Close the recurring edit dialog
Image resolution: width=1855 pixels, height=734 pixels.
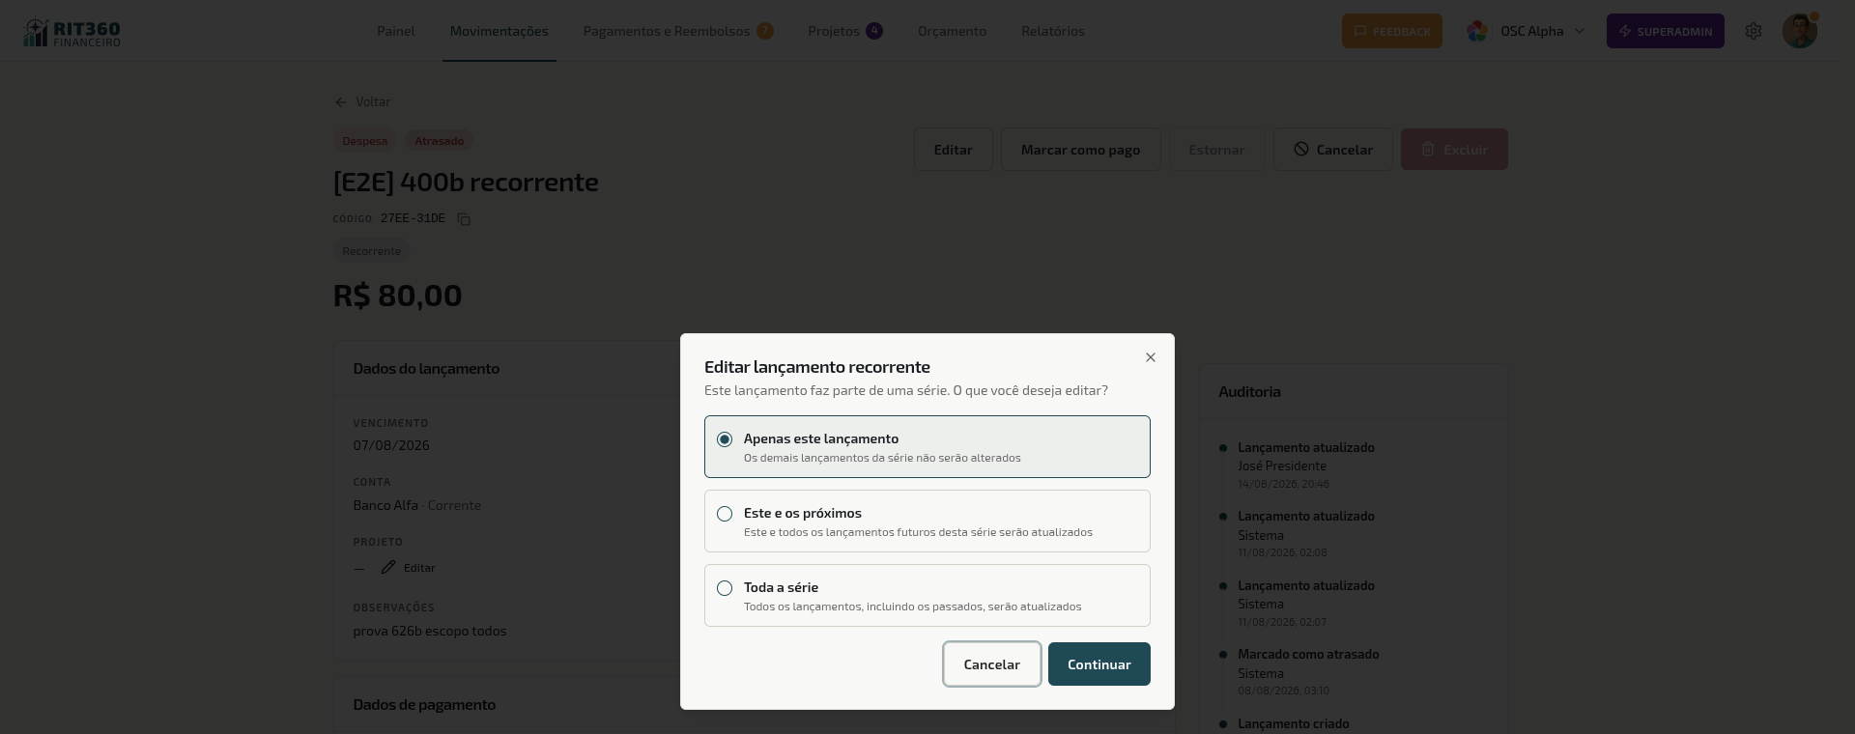pos(1150,357)
